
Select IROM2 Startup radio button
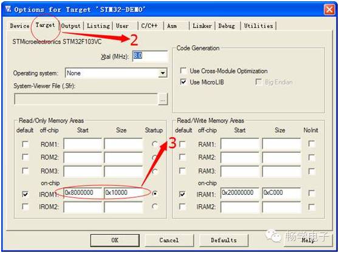[154, 206]
